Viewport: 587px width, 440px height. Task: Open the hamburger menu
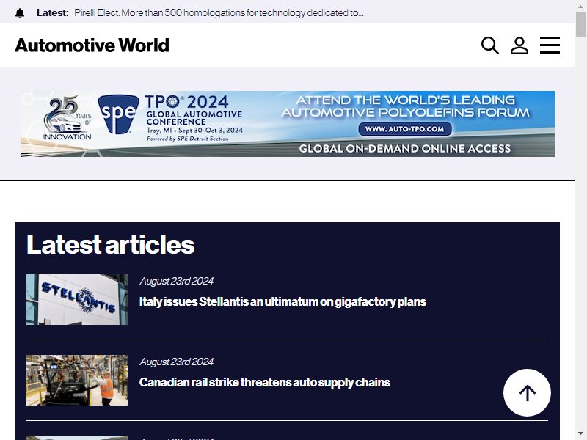click(x=550, y=45)
